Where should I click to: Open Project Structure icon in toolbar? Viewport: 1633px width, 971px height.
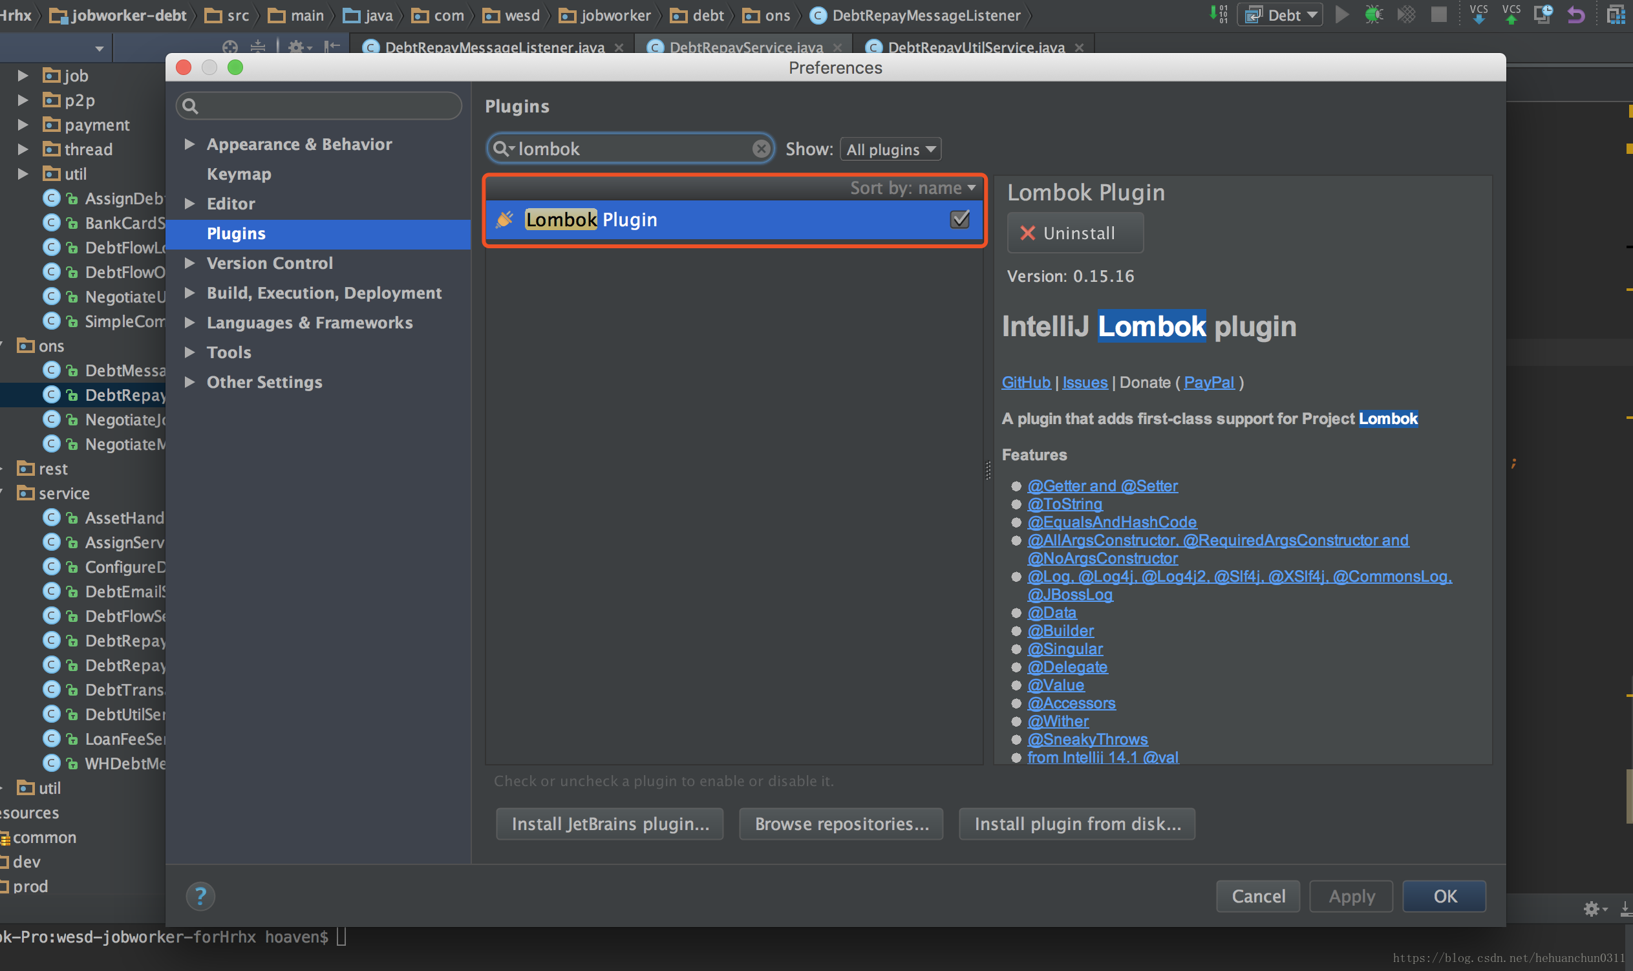tap(1616, 14)
